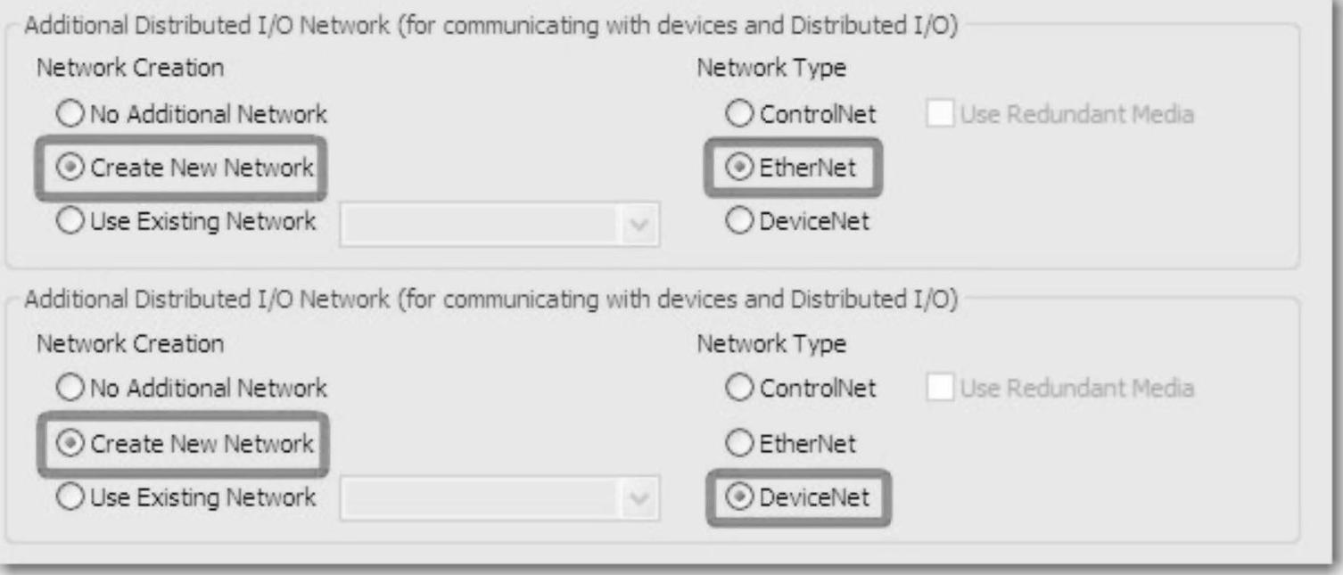Viewport: 1343px width, 575px height.
Task: Select ControlNet type in the upper group
Action: point(739,114)
